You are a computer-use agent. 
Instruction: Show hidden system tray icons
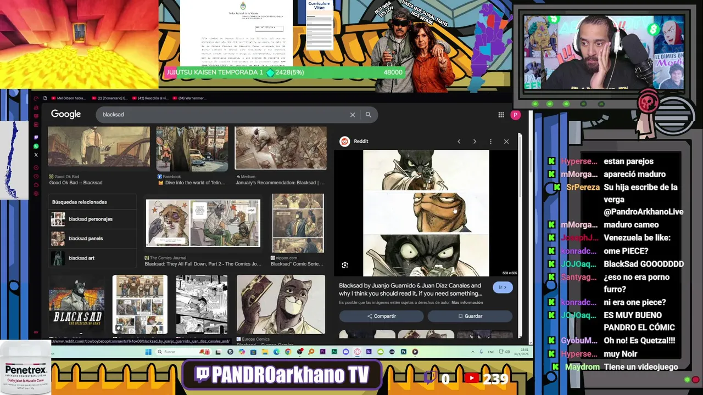(x=472, y=352)
